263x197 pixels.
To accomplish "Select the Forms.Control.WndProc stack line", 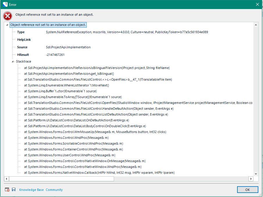I will pyautogui.click(x=66, y=138).
